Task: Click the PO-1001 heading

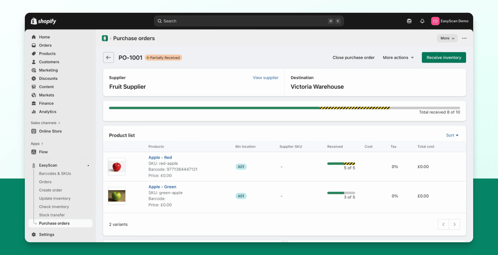Action: click(130, 58)
